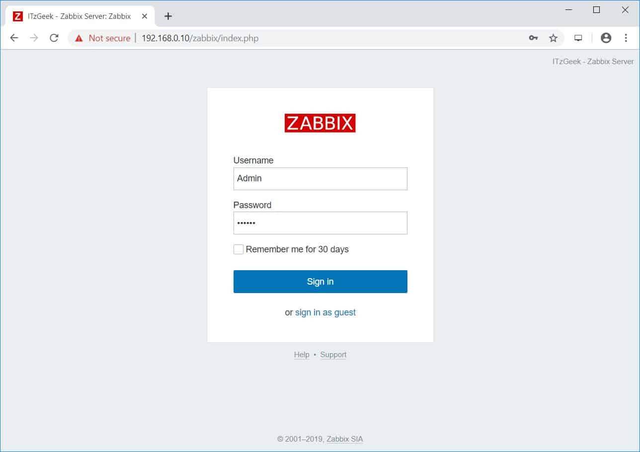Open the Support link
This screenshot has height=452, width=640.
coord(333,355)
